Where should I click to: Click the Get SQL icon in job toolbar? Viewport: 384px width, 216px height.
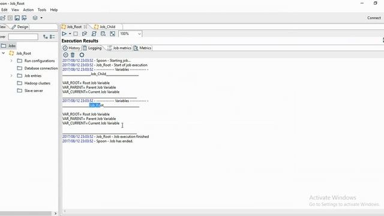coord(94,34)
